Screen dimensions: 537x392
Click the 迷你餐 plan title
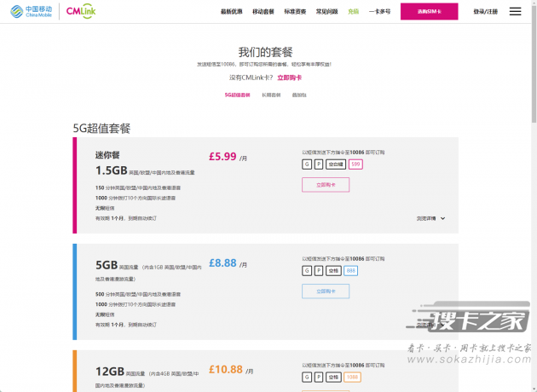pyautogui.click(x=107, y=155)
